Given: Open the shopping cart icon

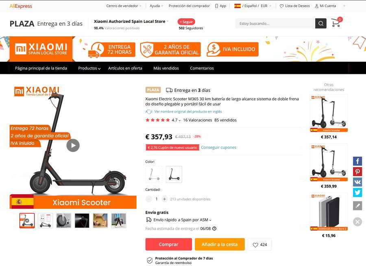Looking at the screenshot, I should pos(336,23).
